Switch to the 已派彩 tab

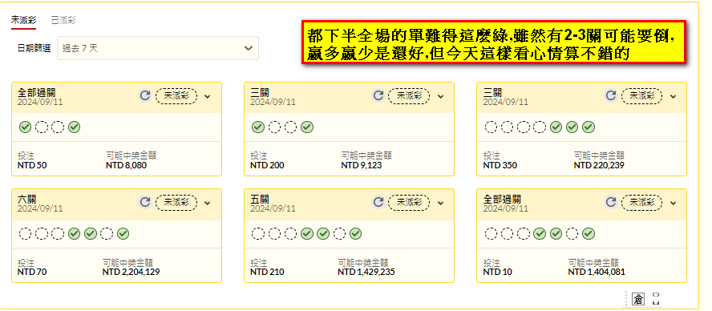63,20
